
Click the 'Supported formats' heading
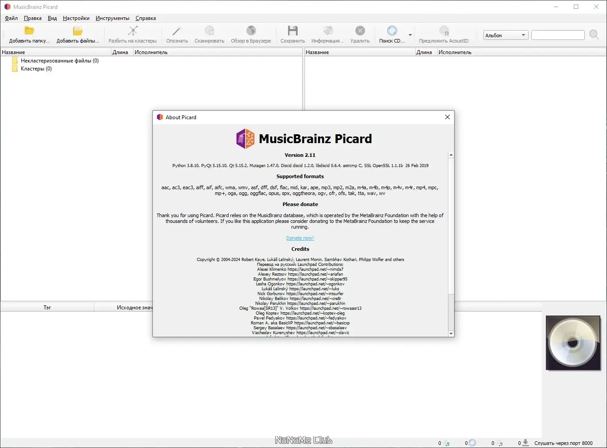pyautogui.click(x=300, y=176)
